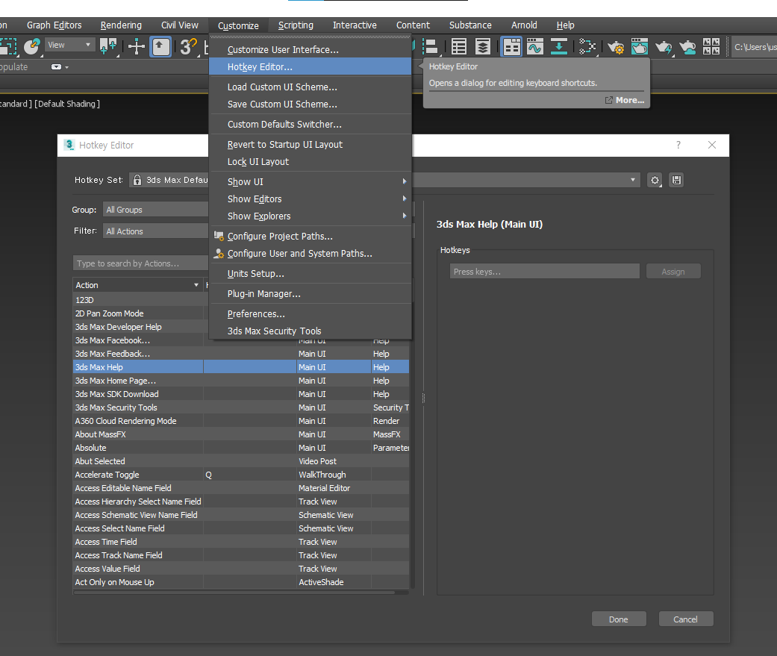Click the Hotkey Editor help question mark
The height and width of the screenshot is (656, 777).
click(x=678, y=145)
